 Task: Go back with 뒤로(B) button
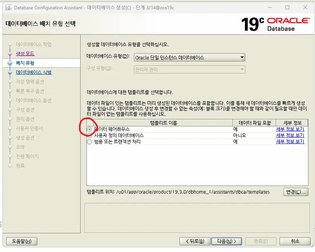tap(195, 241)
